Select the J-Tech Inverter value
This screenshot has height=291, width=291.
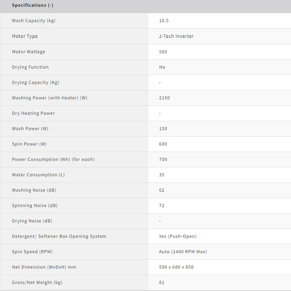tap(176, 36)
